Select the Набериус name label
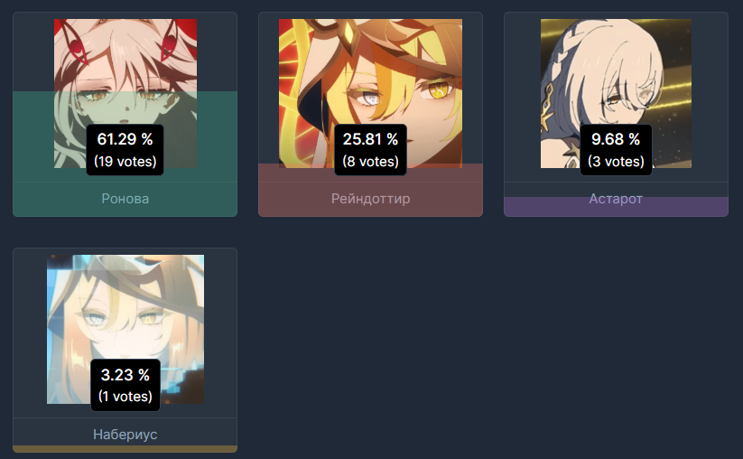The width and height of the screenshot is (743, 459). pyautogui.click(x=125, y=435)
